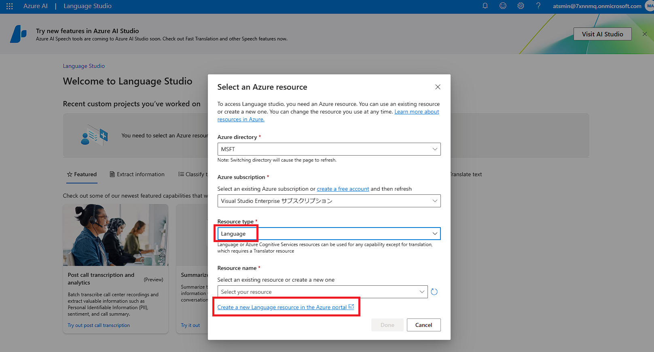This screenshot has height=352, width=654.
Task: Expand the Resource type dropdown set to Language
Action: [329, 234]
